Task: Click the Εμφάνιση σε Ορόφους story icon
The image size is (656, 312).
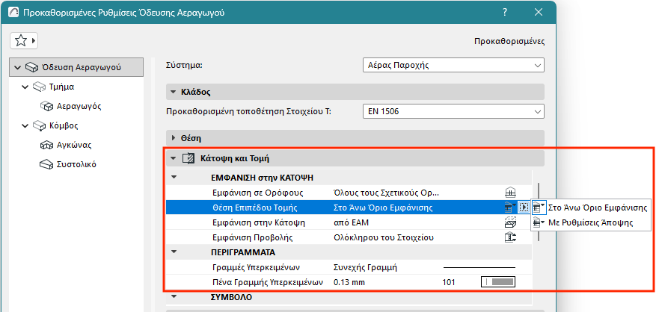Action: tap(511, 192)
